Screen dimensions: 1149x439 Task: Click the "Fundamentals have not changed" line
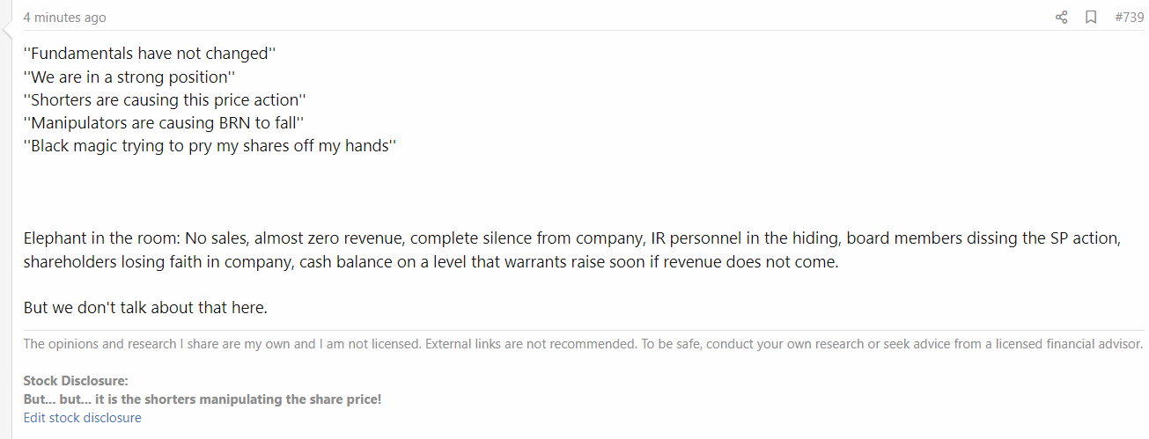click(x=150, y=54)
